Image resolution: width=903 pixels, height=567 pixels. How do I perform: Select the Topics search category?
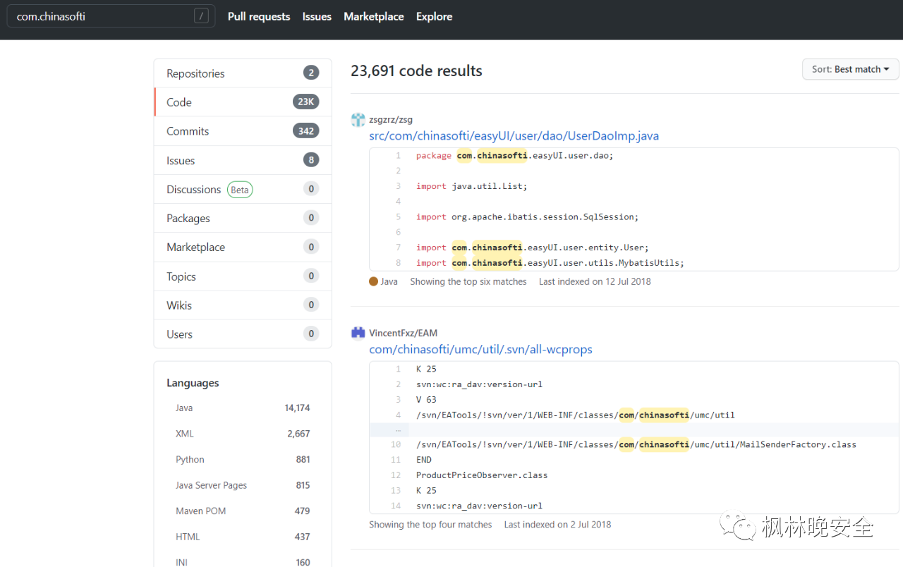pyautogui.click(x=243, y=276)
